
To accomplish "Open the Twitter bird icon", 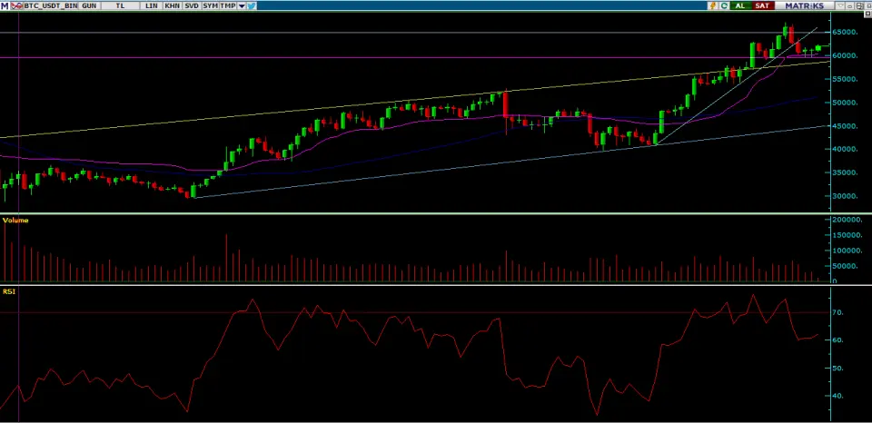I will point(252,5).
